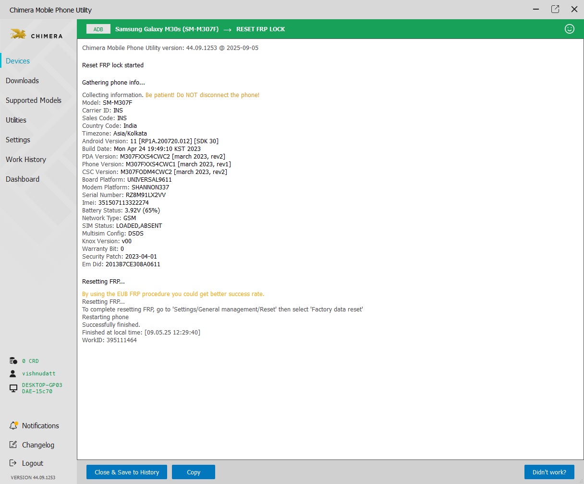Open Supported Models page

pos(34,100)
